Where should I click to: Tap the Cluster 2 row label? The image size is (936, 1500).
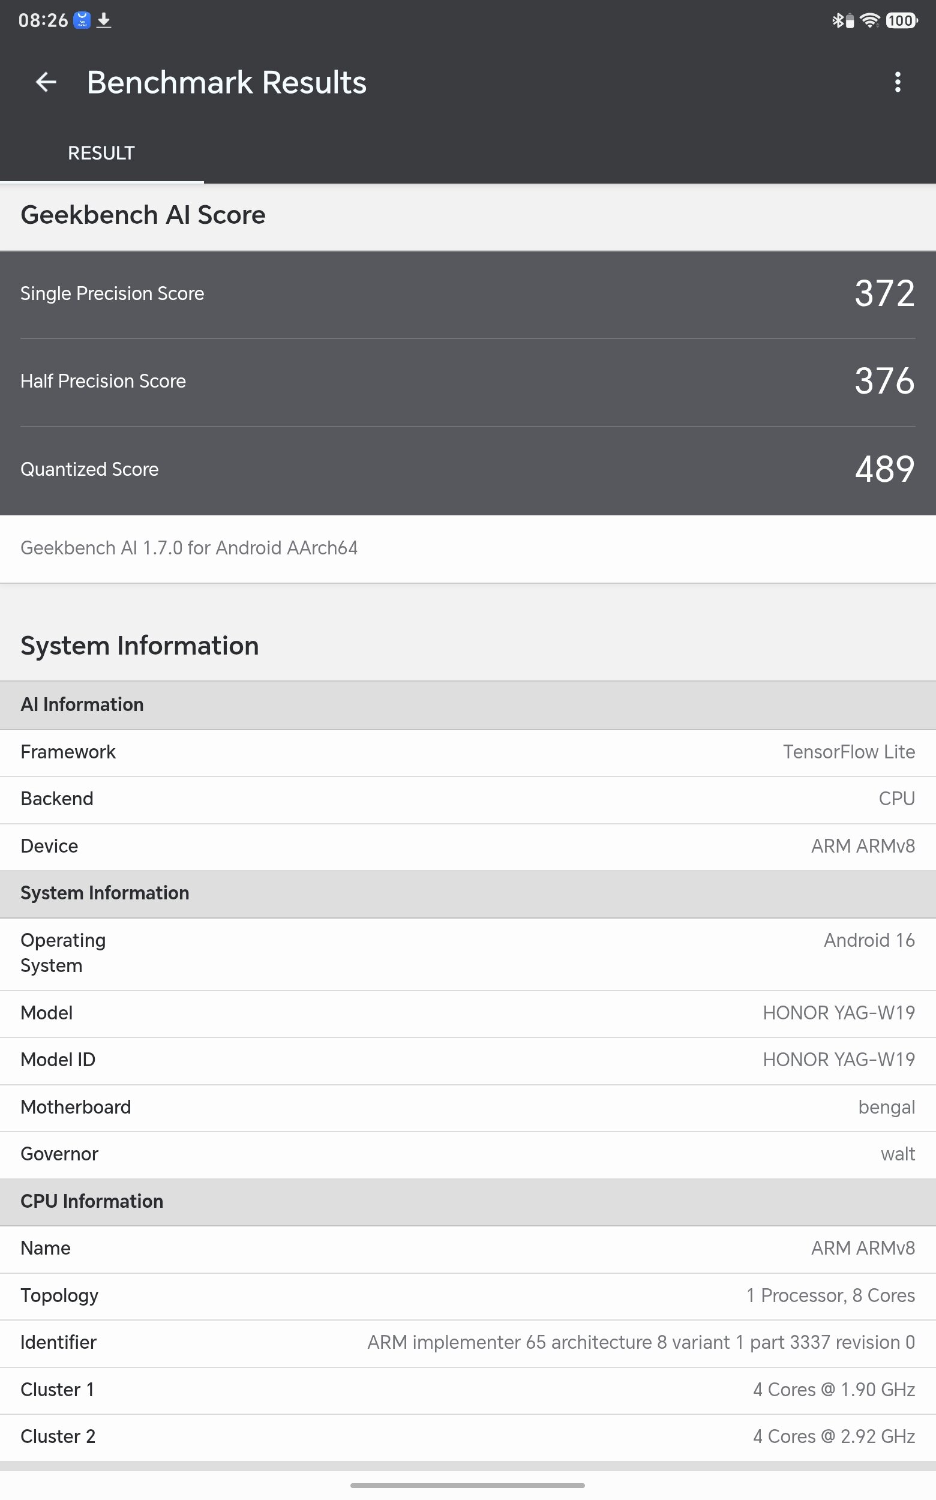click(x=58, y=1437)
